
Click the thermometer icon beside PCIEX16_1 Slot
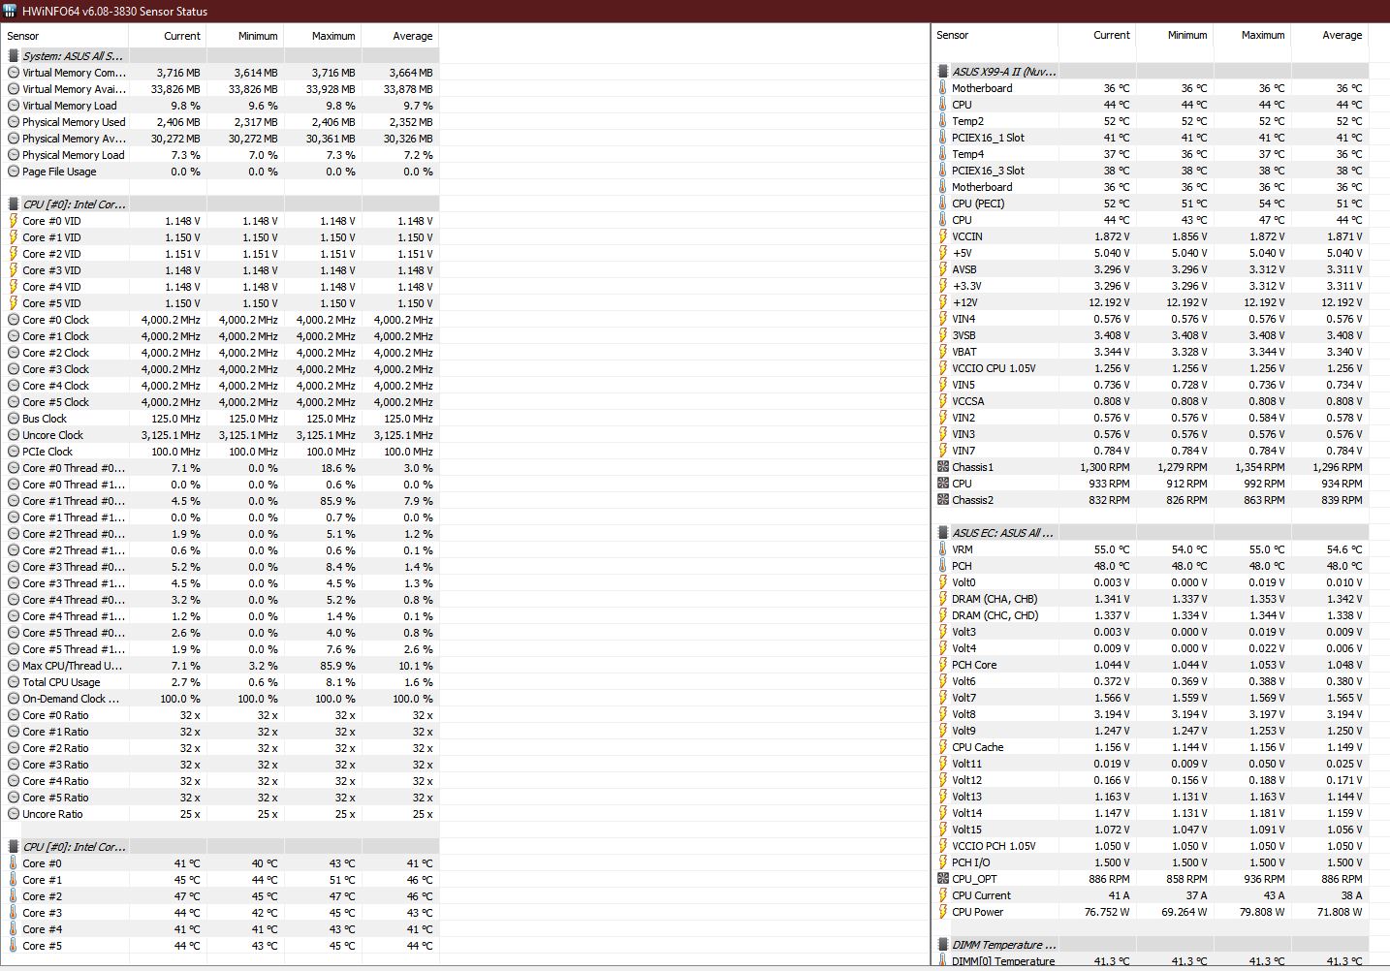[943, 138]
